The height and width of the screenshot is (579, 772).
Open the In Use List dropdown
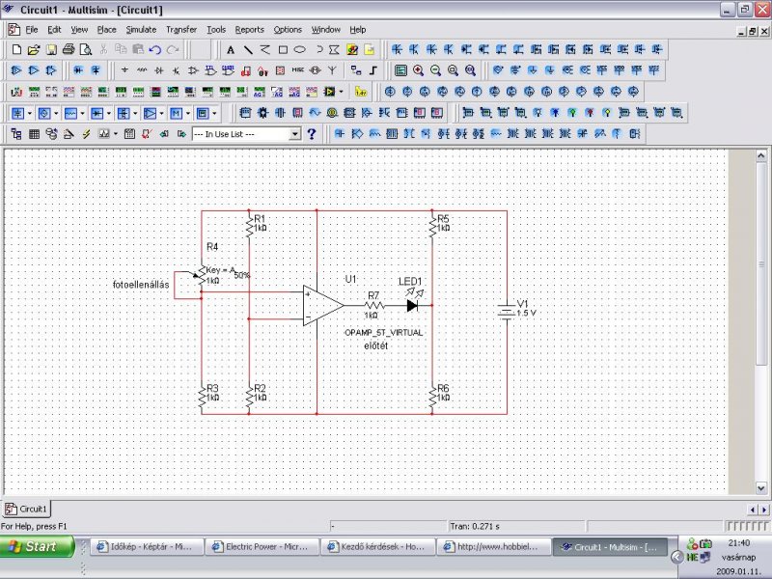pyautogui.click(x=294, y=134)
